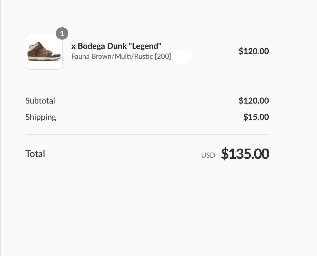The width and height of the screenshot is (317, 256).
Task: Click the Subtotal label
Action: pos(40,101)
